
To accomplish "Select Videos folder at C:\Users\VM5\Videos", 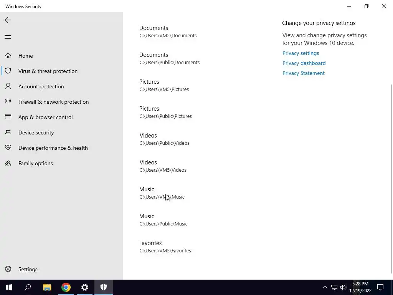I will (x=163, y=166).
